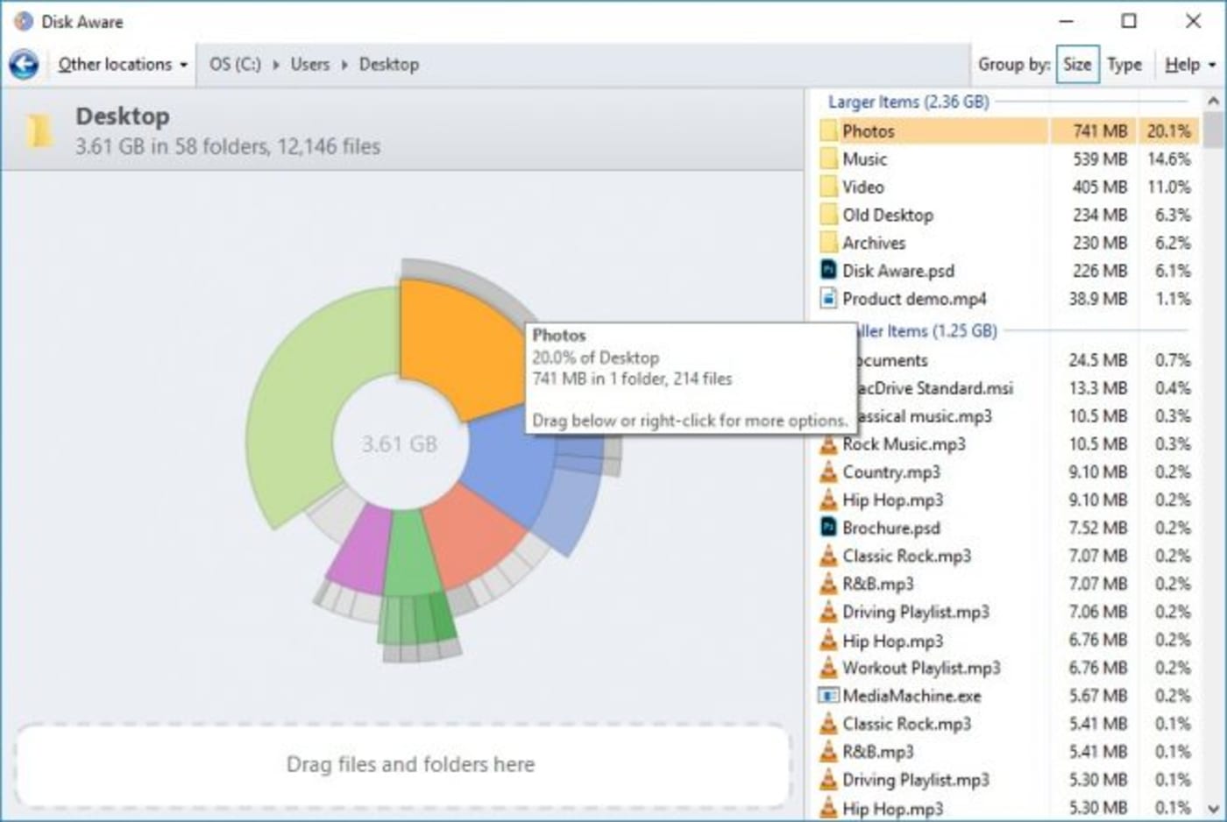Click the blue back arrow icon
This screenshot has height=822, width=1227.
(24, 64)
